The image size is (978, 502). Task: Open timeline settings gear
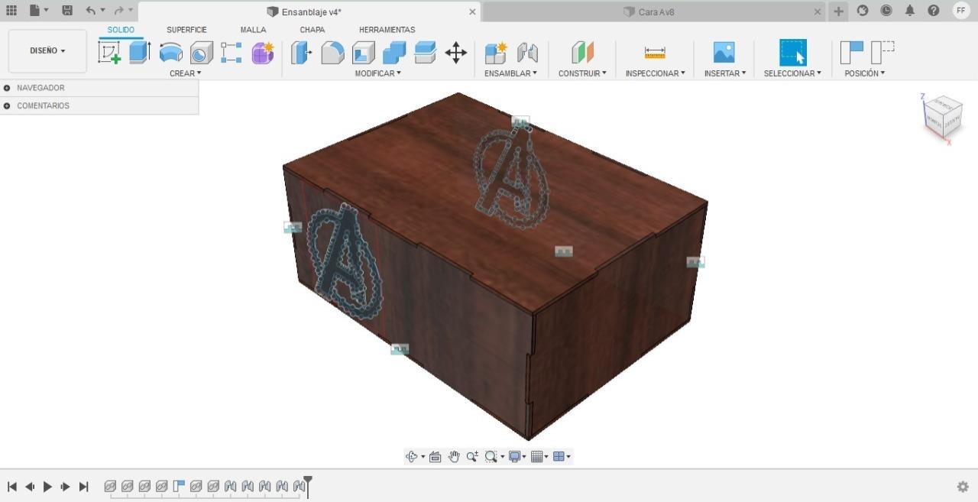(963, 486)
